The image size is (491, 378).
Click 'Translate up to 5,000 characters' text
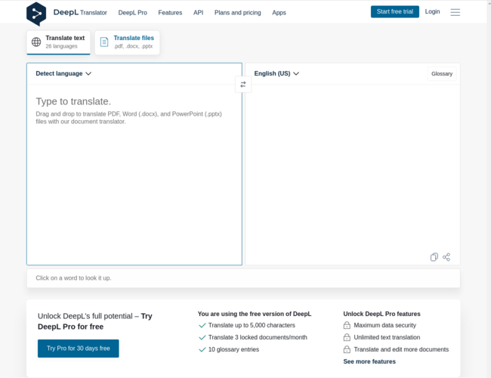pyautogui.click(x=252, y=325)
